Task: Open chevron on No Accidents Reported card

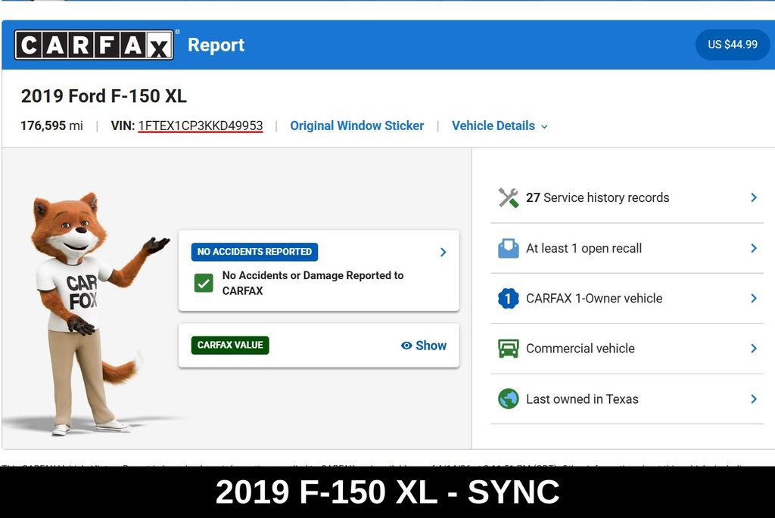Action: [x=444, y=253]
